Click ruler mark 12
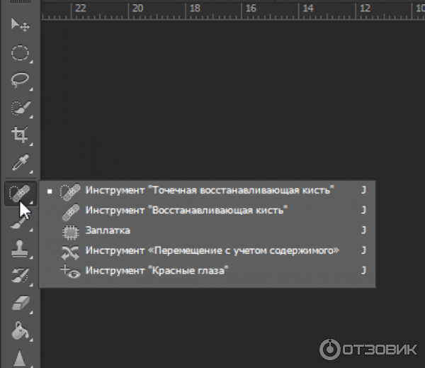 pyautogui.click(x=365, y=9)
